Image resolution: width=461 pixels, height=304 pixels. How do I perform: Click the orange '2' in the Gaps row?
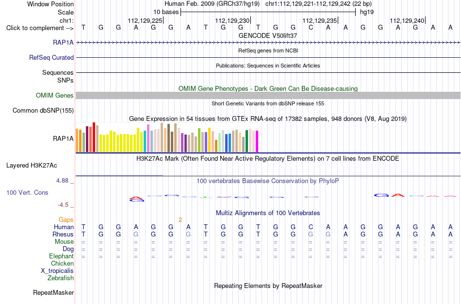[x=180, y=220]
